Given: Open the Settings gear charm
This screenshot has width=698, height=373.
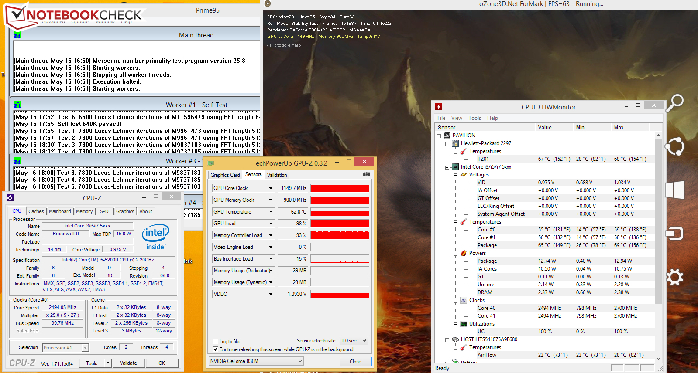Looking at the screenshot, I should pos(674,277).
